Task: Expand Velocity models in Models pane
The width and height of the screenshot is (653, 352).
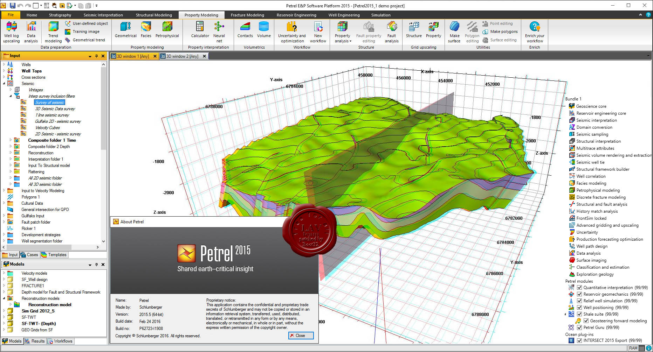Action: 4,273
